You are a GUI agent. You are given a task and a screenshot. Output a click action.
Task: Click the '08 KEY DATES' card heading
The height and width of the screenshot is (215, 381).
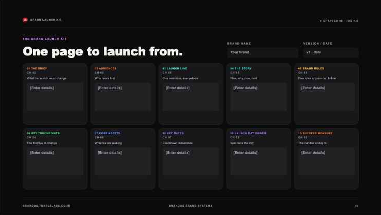[x=173, y=134]
